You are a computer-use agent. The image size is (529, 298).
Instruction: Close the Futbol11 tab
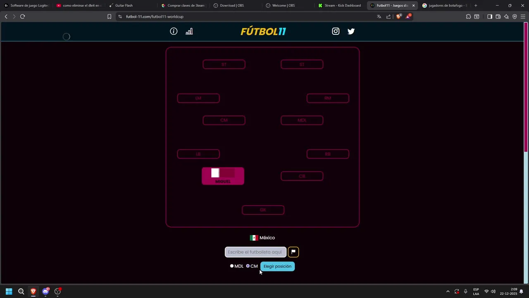(413, 5)
